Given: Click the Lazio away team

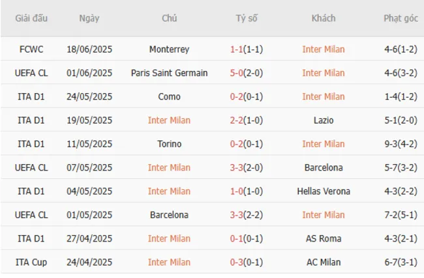Looking at the screenshot, I should click(324, 120).
